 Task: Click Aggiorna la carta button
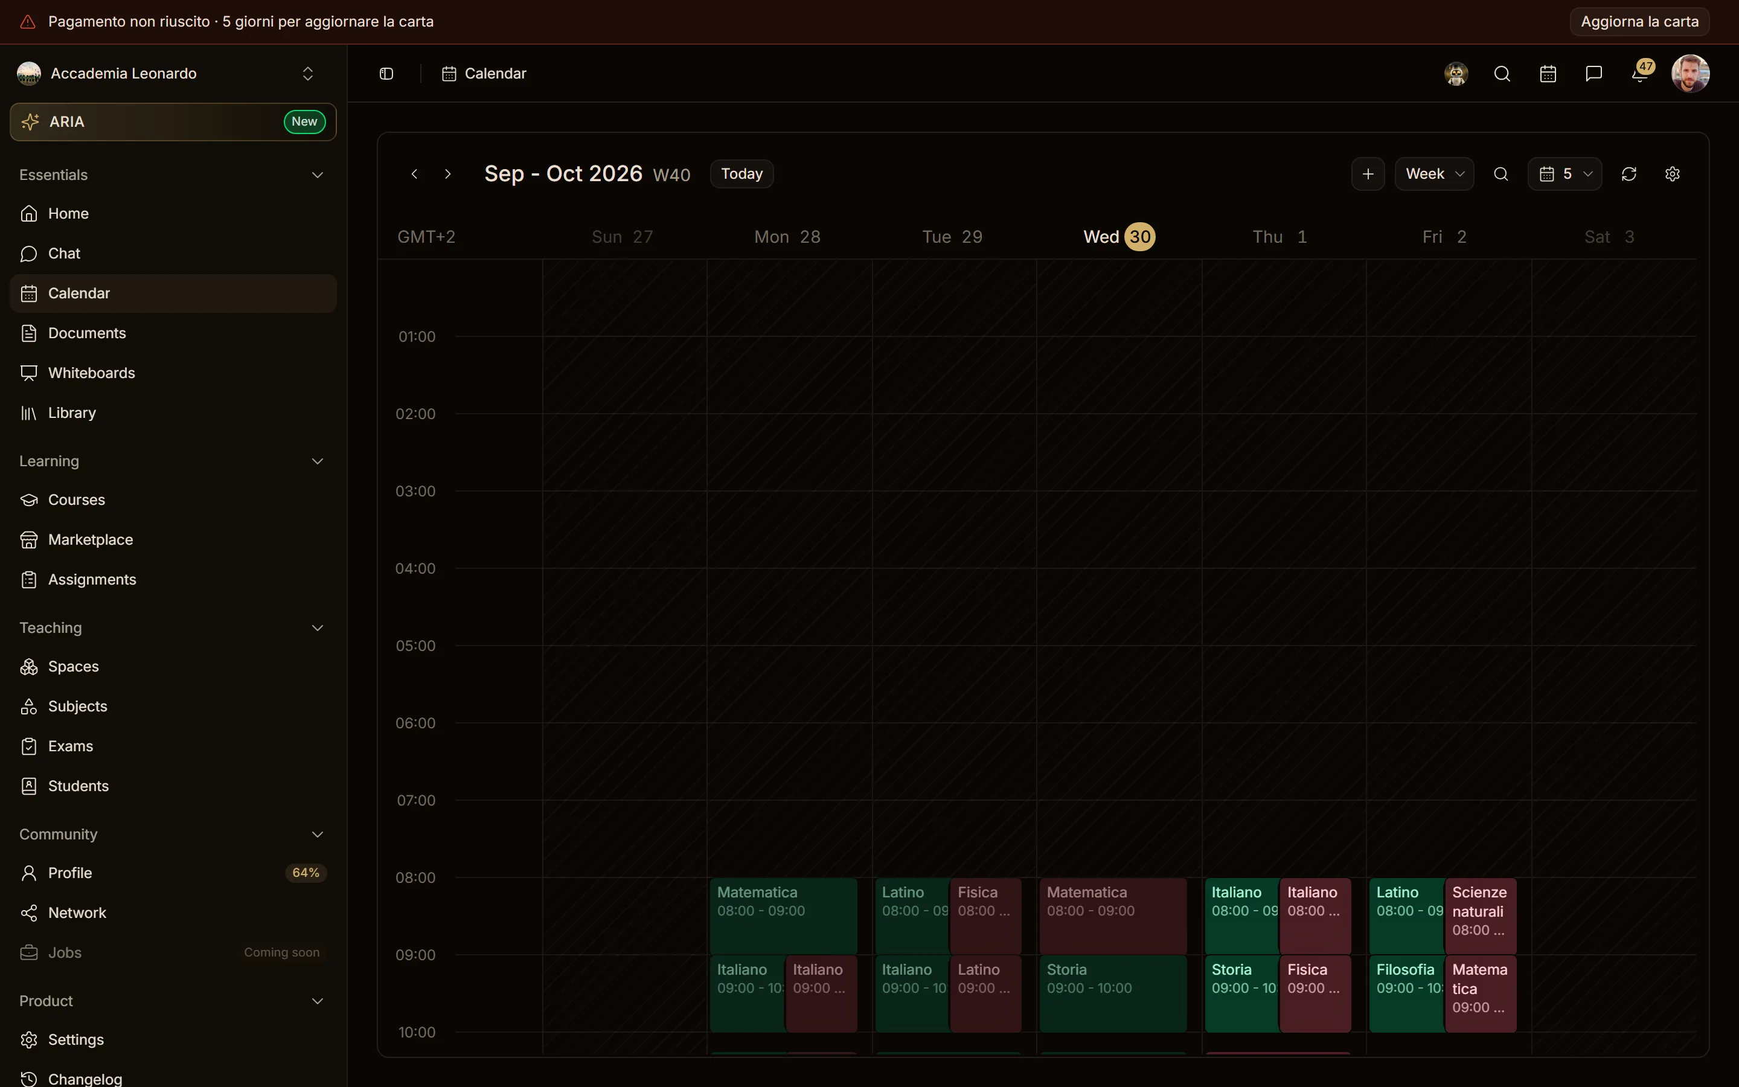pyautogui.click(x=1639, y=22)
